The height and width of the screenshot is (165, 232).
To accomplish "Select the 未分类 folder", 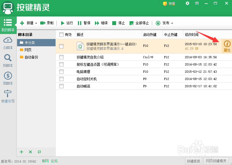I will (x=36, y=43).
